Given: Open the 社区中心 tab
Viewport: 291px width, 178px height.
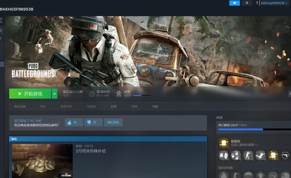Looking at the screenshot, I should 66,107.
